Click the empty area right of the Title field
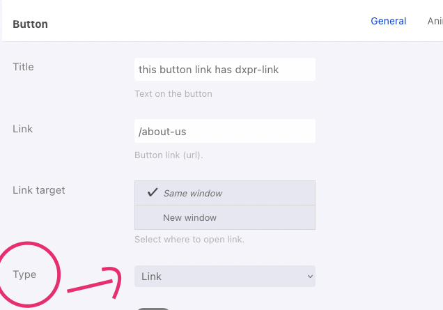Viewport: 443px width, 310px height. pos(379,70)
